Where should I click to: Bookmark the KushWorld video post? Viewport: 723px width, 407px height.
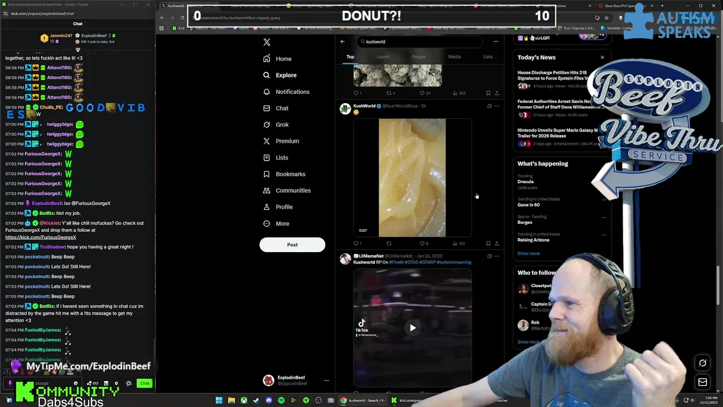pos(488,244)
